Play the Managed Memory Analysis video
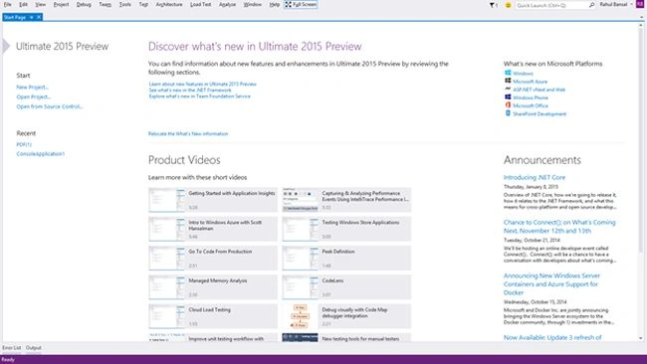Viewport: 647px width, 364px height. click(213, 286)
